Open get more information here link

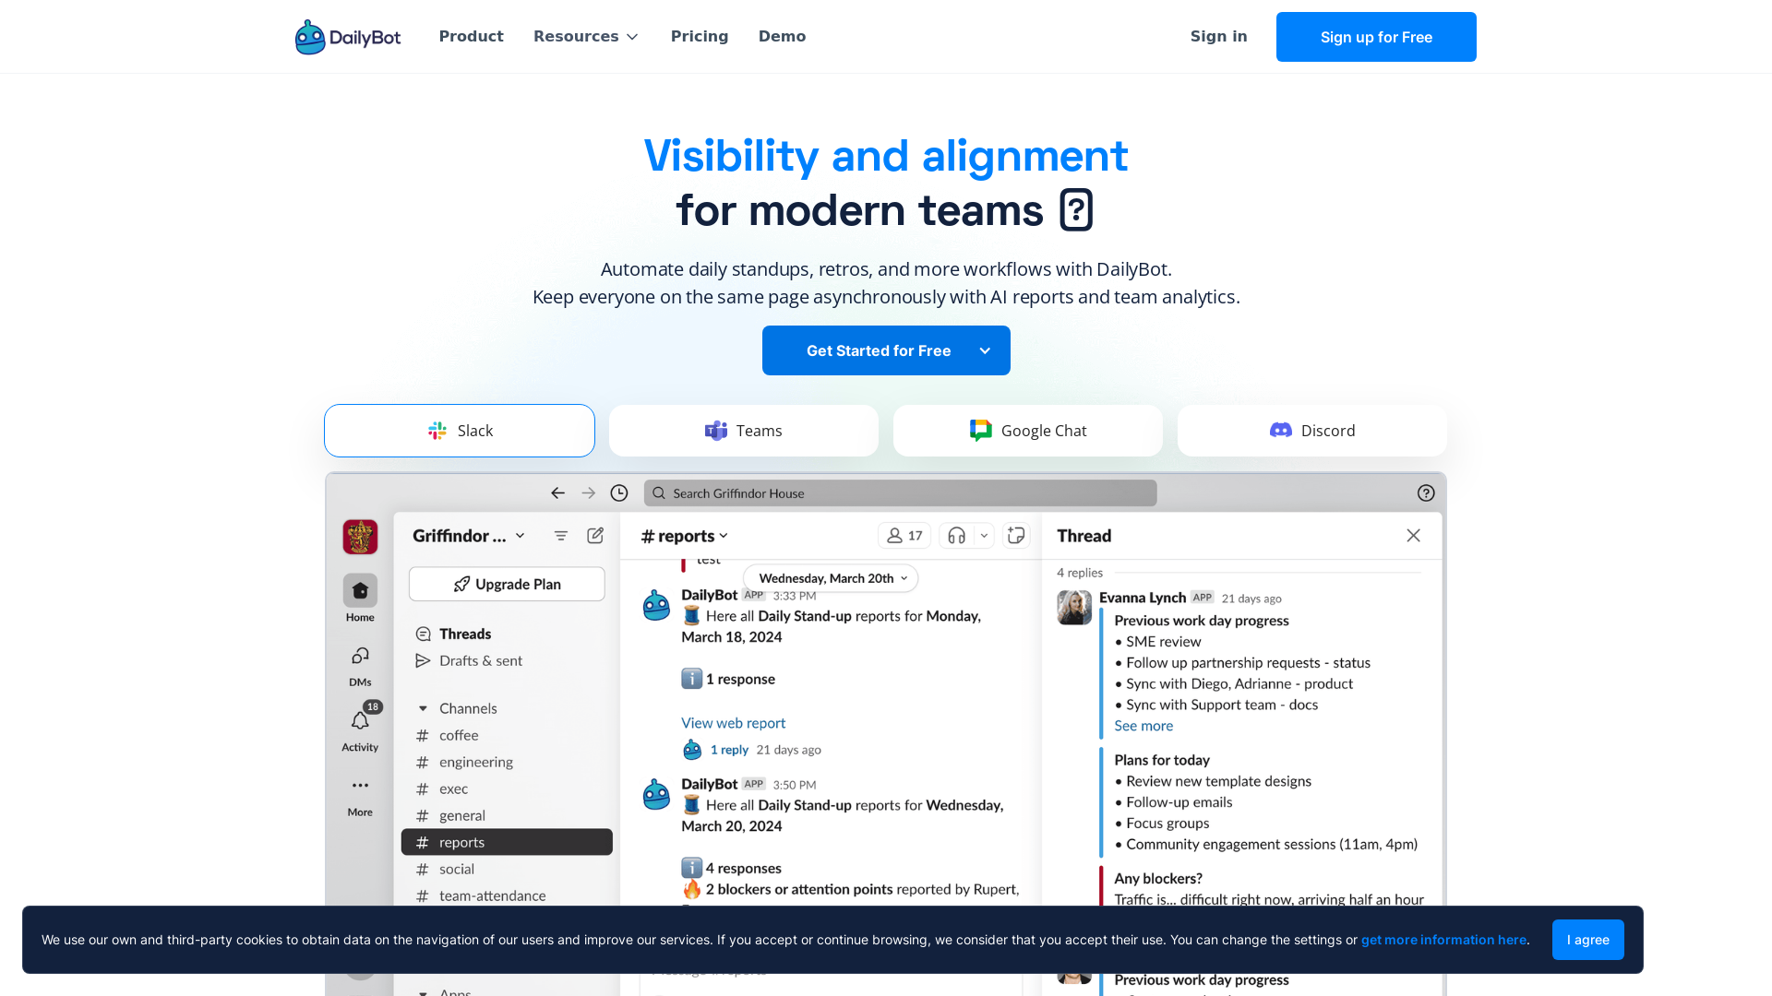tap(1443, 940)
